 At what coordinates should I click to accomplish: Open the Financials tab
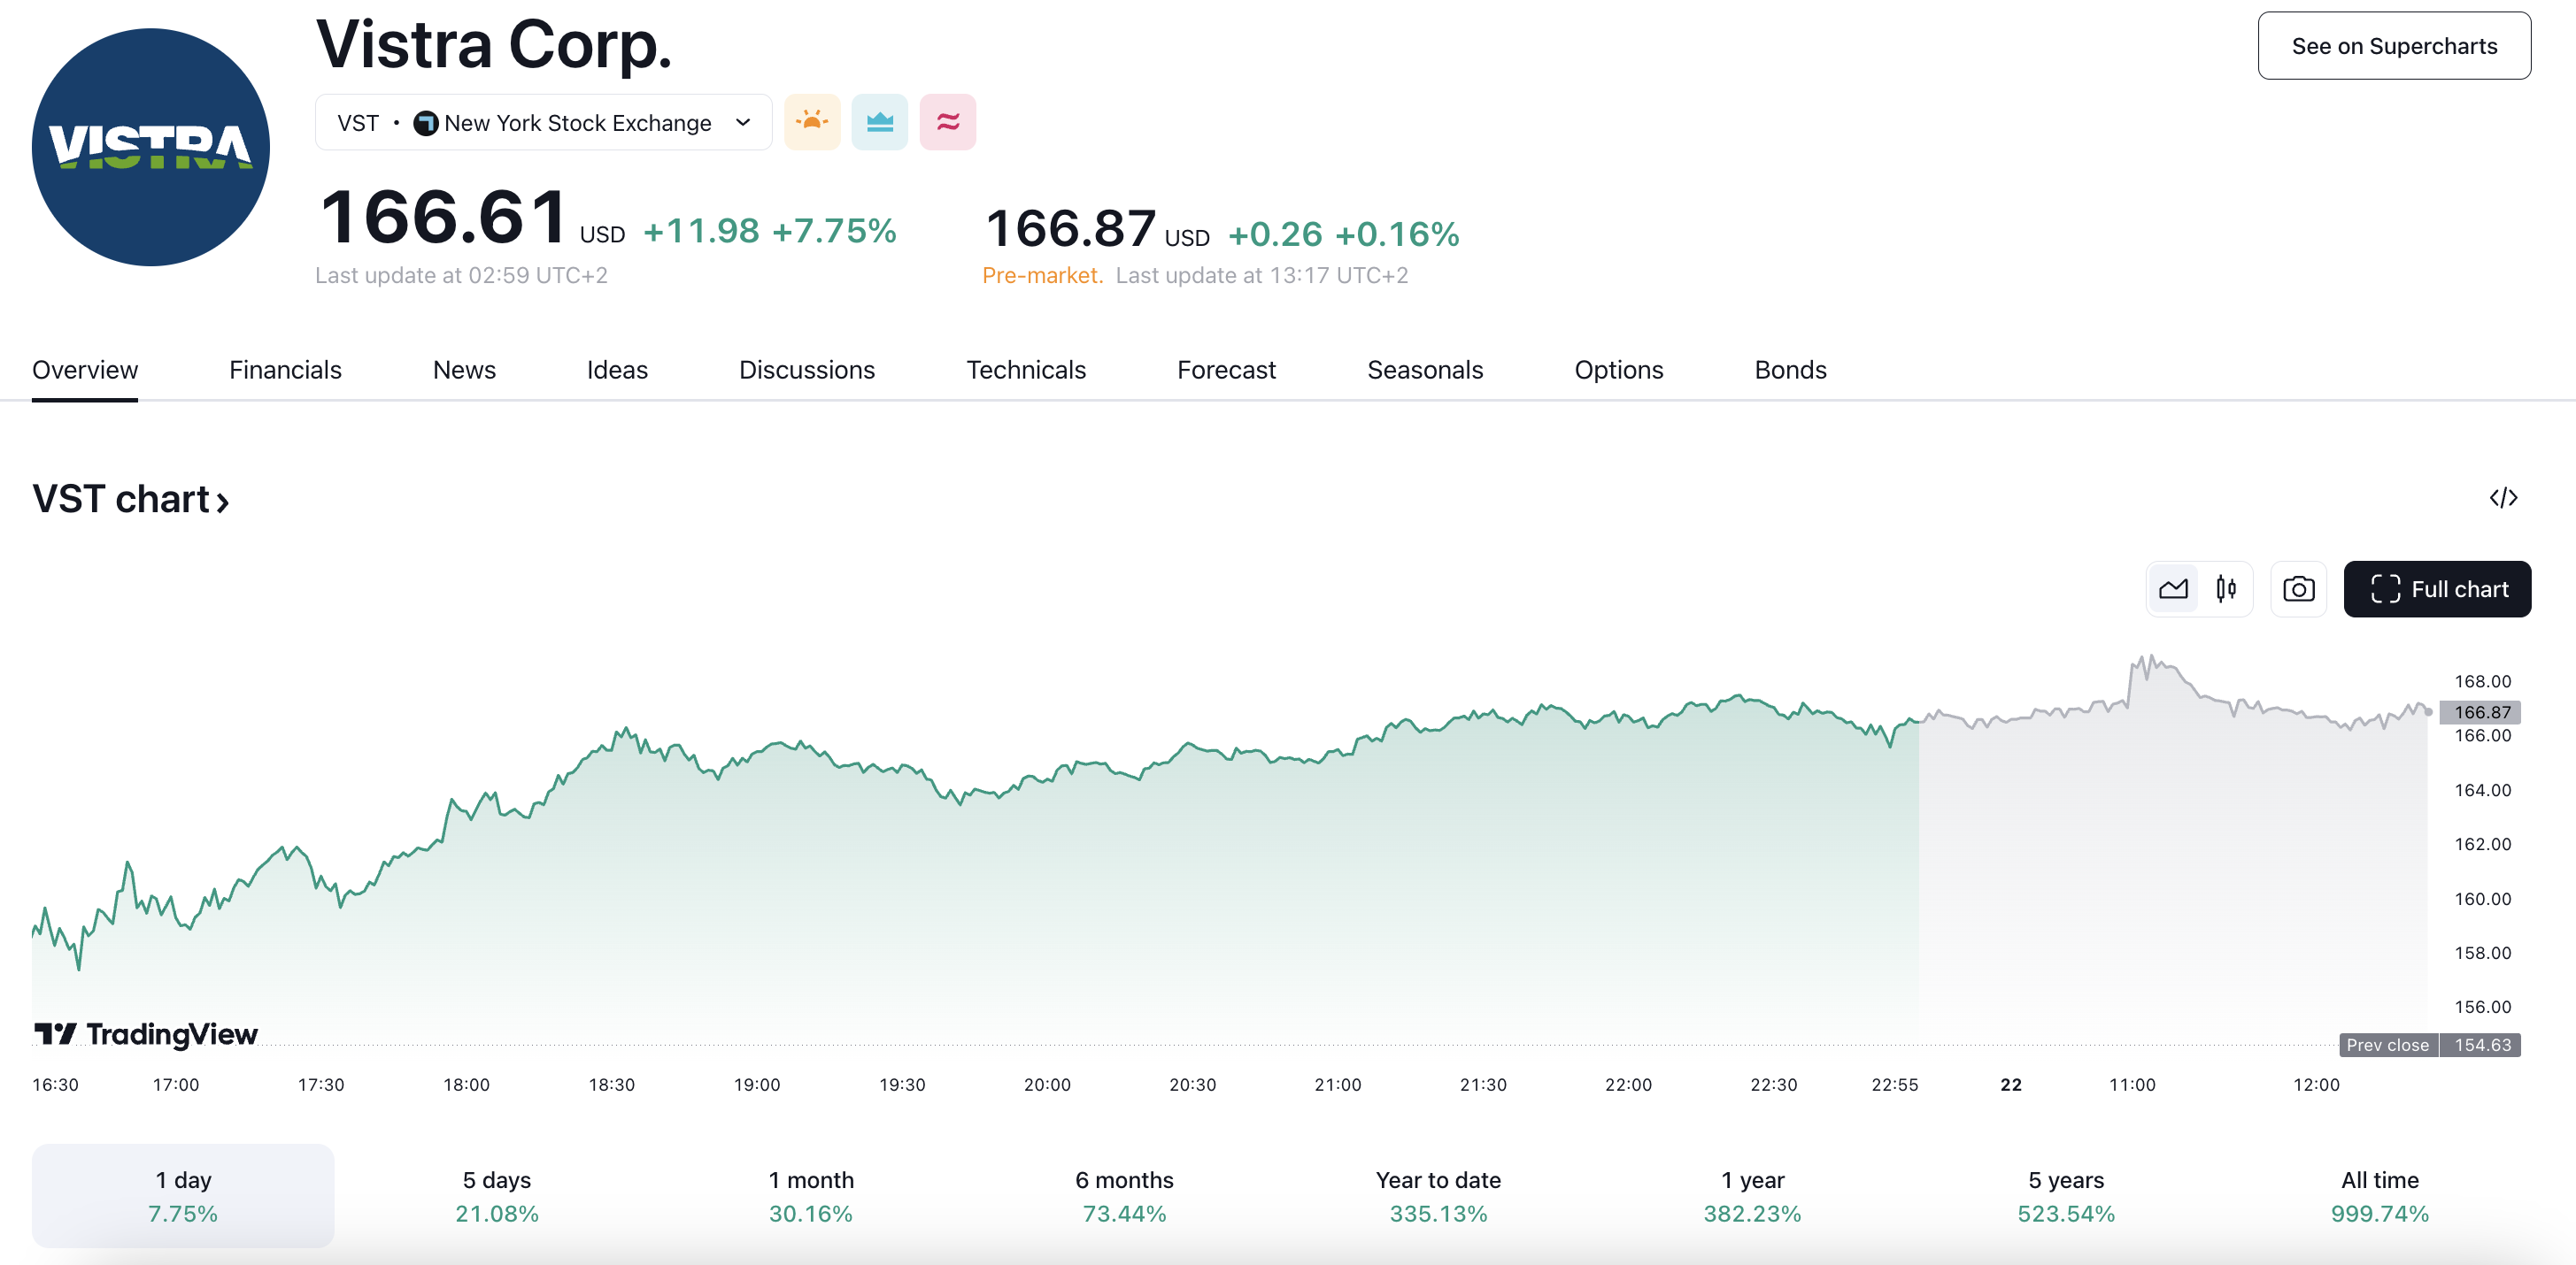pyautogui.click(x=285, y=370)
